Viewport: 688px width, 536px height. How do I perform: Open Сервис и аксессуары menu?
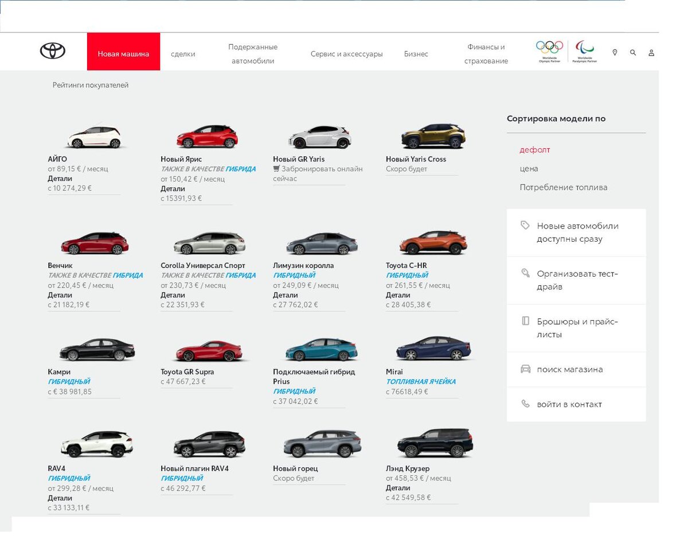click(x=346, y=54)
